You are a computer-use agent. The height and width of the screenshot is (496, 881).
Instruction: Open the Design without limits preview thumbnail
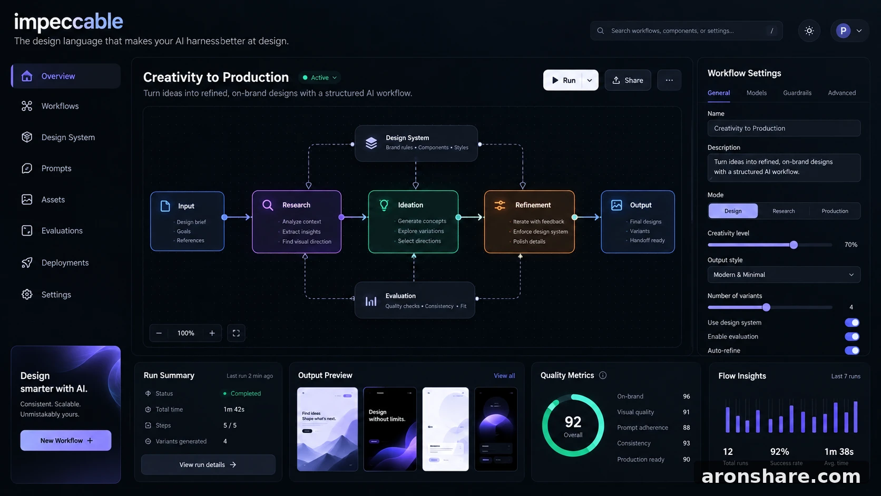click(390, 429)
